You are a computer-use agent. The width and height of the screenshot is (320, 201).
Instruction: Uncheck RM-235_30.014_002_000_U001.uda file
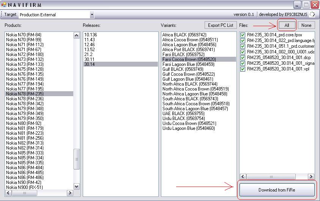[x=243, y=52]
